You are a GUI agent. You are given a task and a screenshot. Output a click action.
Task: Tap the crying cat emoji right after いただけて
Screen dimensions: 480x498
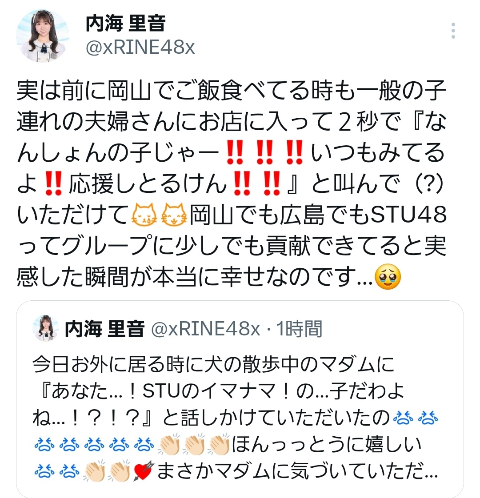(x=144, y=215)
